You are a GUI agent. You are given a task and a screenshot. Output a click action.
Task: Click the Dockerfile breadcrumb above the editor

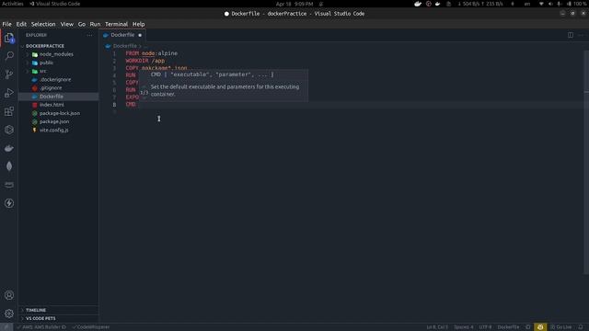tap(125, 46)
